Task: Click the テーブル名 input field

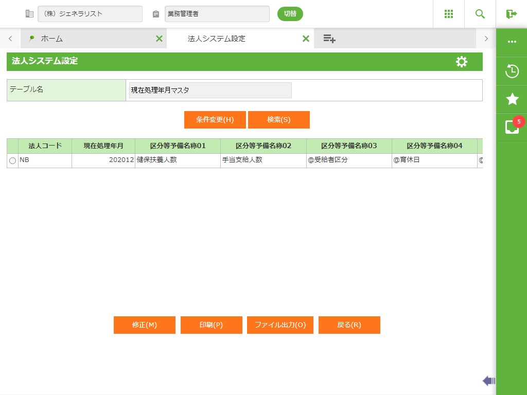Action: pos(210,90)
